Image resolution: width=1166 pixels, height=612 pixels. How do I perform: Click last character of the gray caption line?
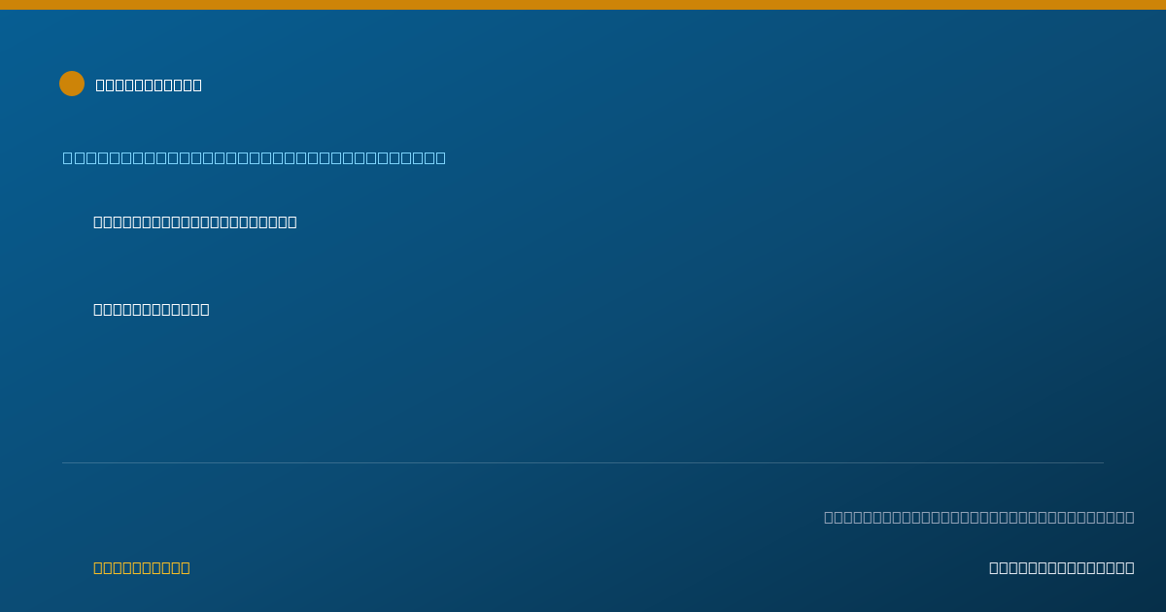(x=1130, y=517)
